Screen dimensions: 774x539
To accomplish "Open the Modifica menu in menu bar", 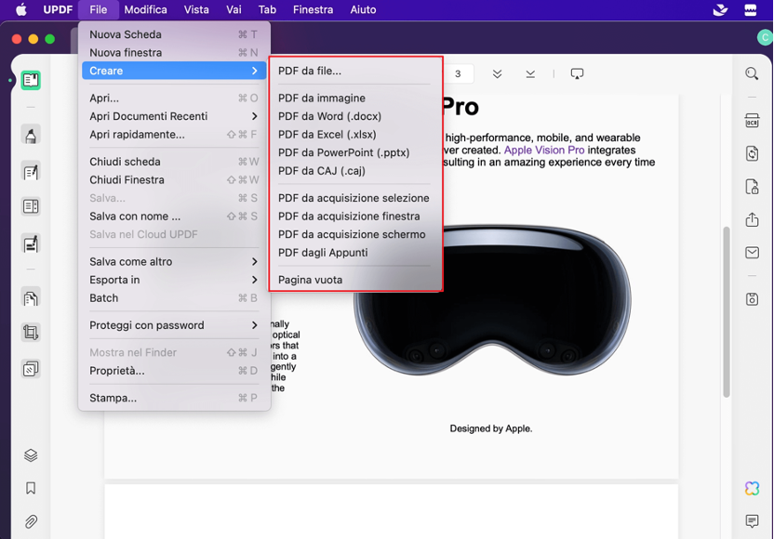I will point(145,10).
